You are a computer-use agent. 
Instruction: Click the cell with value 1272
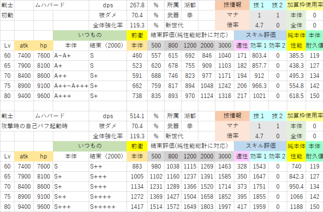pyautogui.click(x=137, y=197)
